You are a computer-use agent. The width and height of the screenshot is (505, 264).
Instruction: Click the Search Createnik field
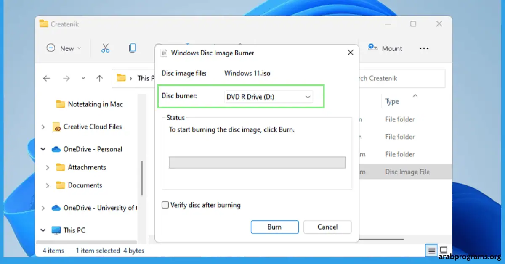pyautogui.click(x=402, y=78)
